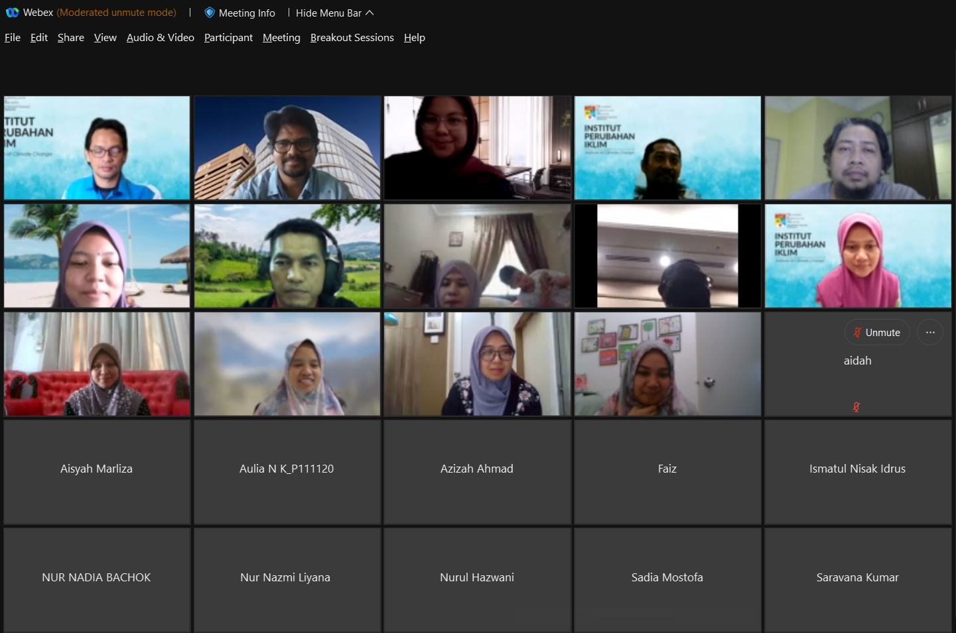The height and width of the screenshot is (633, 956).
Task: Click muted microphone indicator below aidah's name
Action: [856, 407]
